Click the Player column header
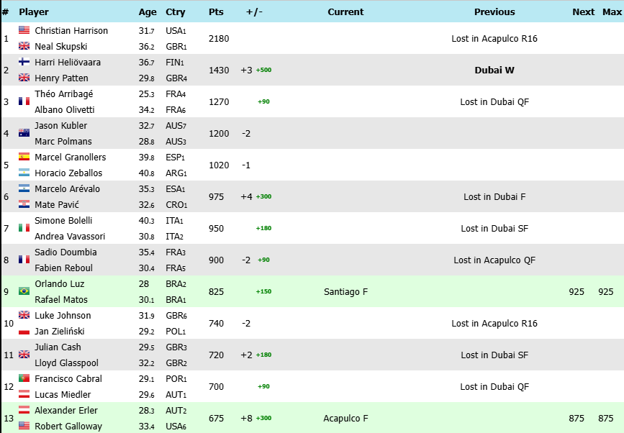624x433 pixels. click(x=33, y=12)
